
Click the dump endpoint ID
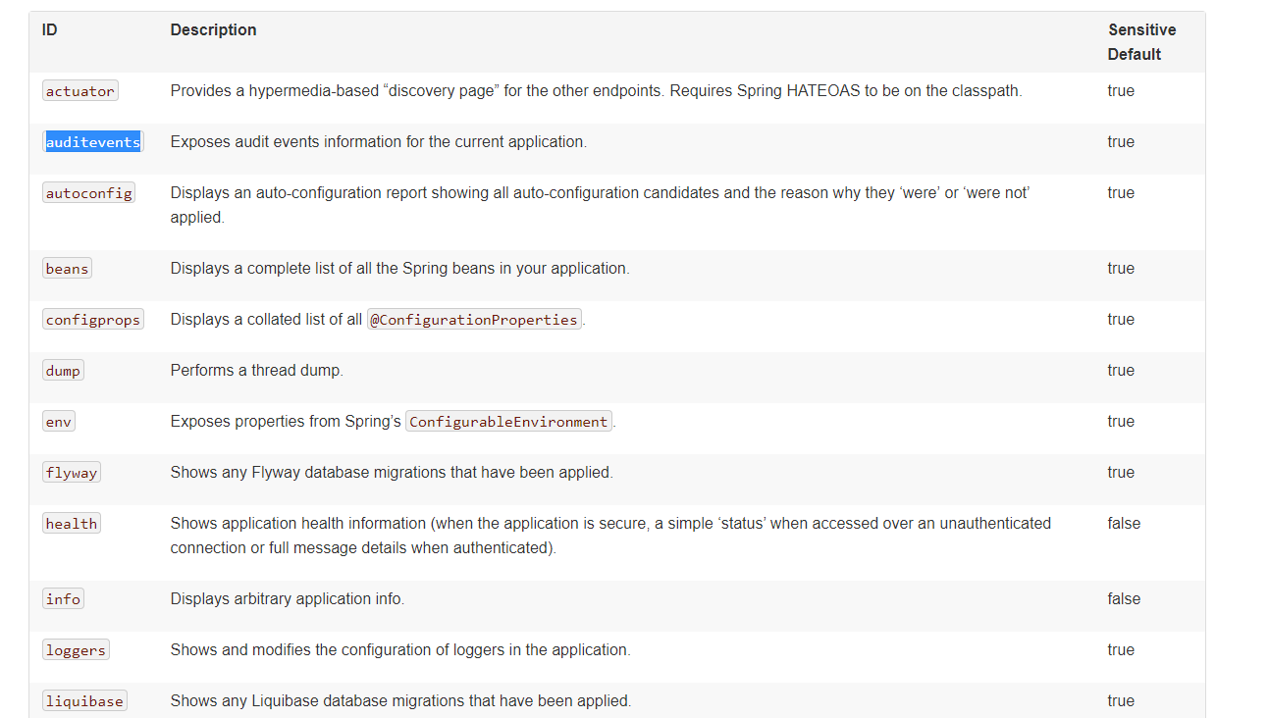pyautogui.click(x=63, y=371)
